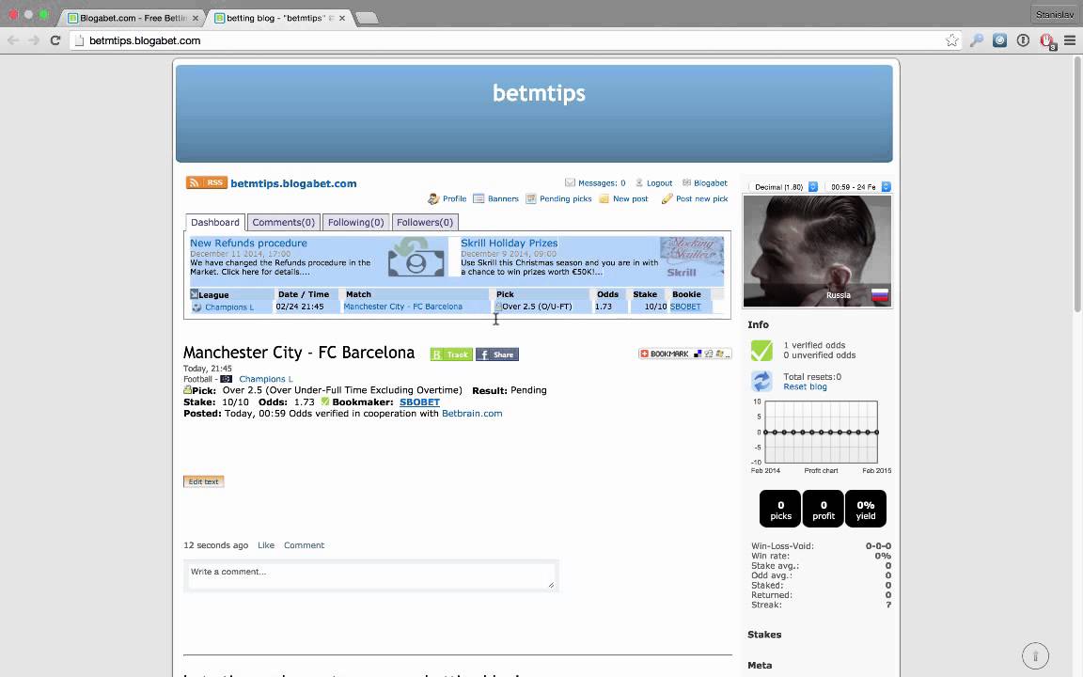Click the Odds column header

[608, 294]
